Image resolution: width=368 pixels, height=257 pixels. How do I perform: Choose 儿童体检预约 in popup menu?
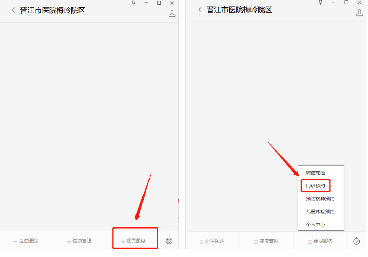320,212
